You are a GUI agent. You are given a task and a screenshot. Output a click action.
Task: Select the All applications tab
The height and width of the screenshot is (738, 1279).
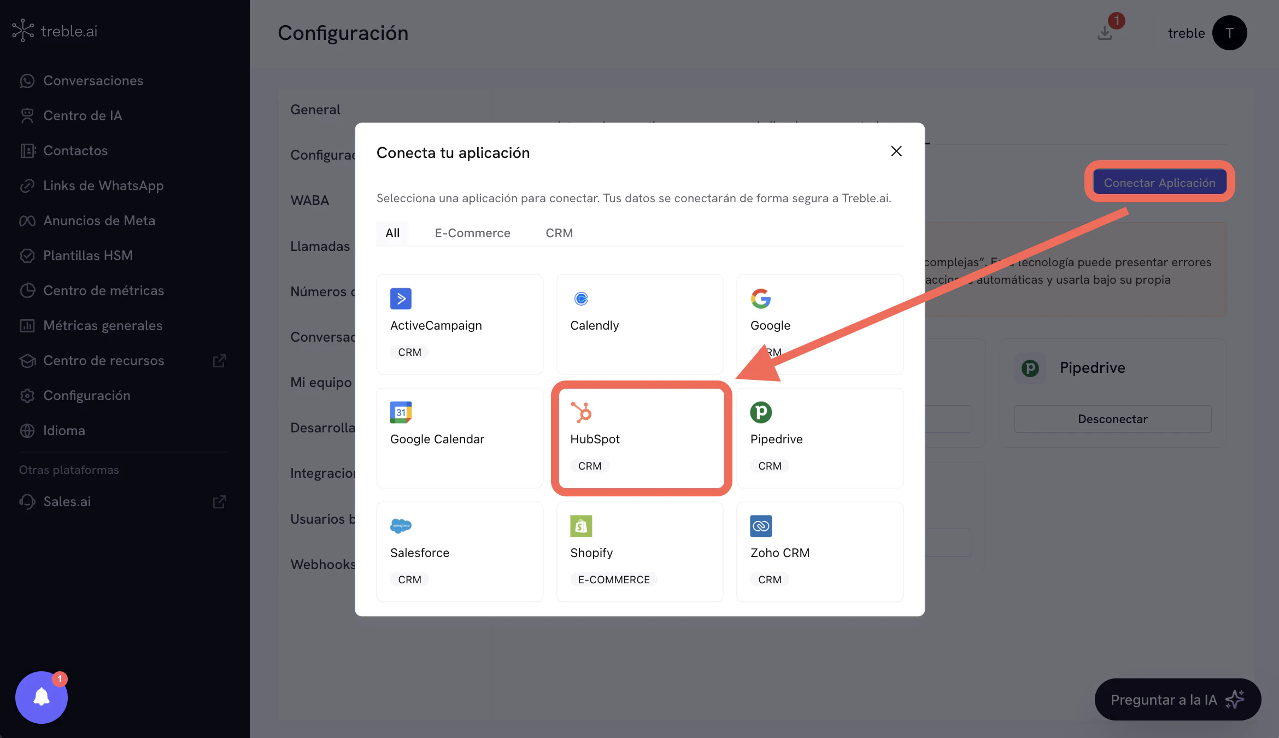click(392, 232)
